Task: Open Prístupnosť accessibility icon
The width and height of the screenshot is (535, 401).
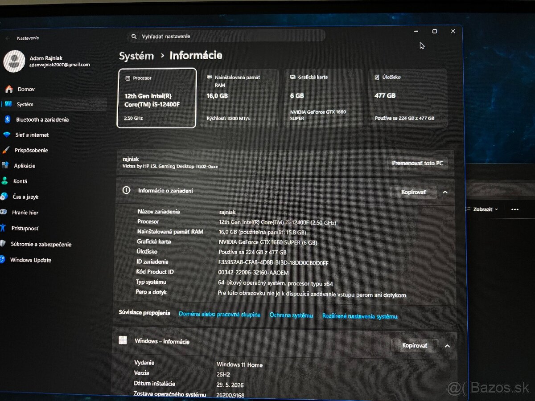Action: tap(3, 228)
